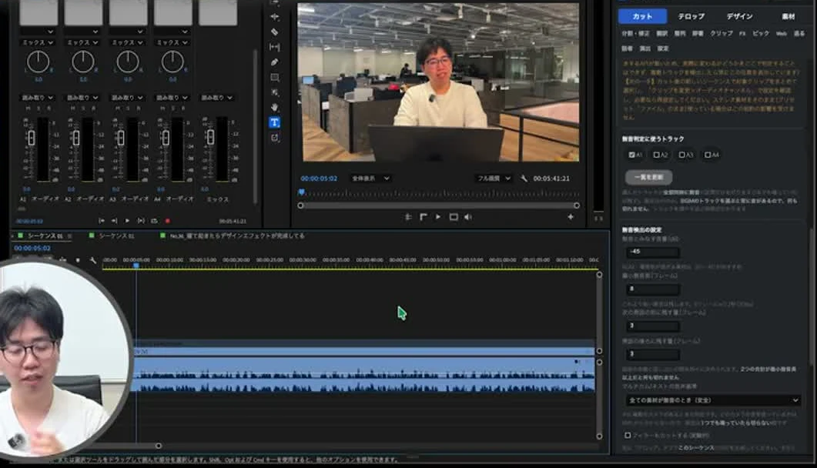The height and width of the screenshot is (468, 817).
Task: Click the audio clip waveform in timeline
Action: 364,374
